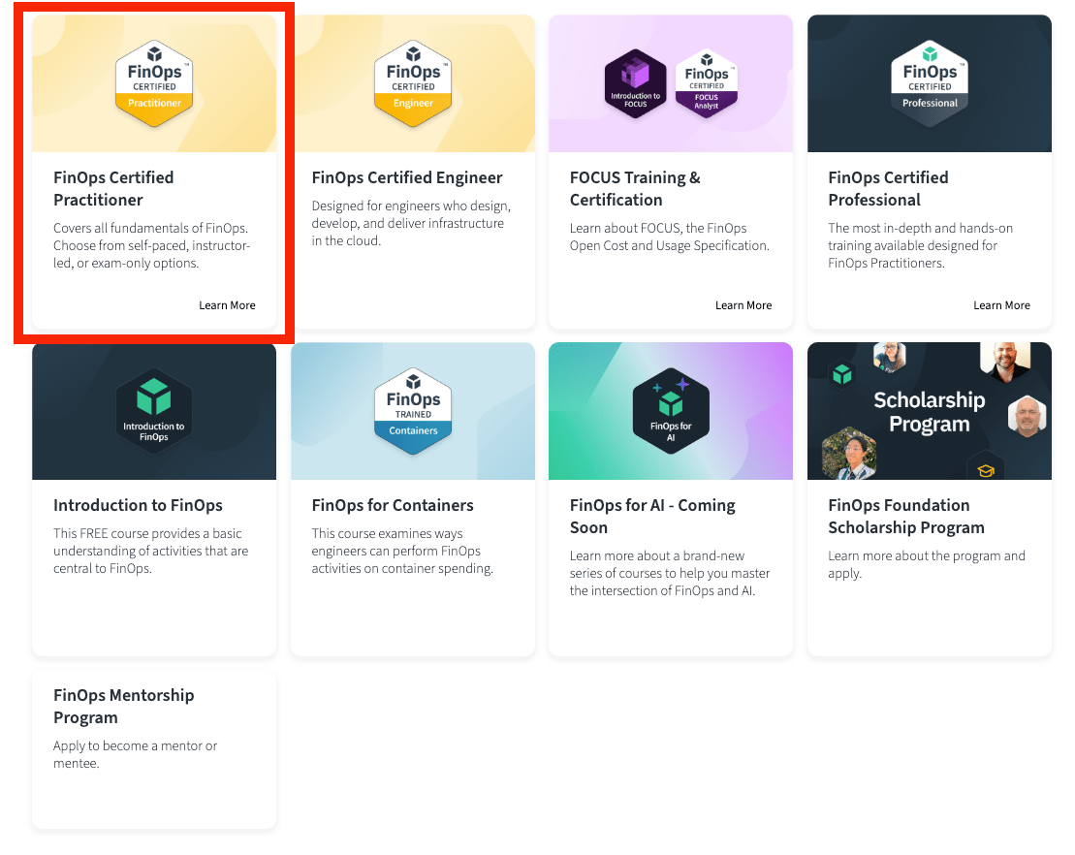Image resolution: width=1075 pixels, height=855 pixels.
Task: Open Learn More on Certified Professional card
Action: 1001,305
